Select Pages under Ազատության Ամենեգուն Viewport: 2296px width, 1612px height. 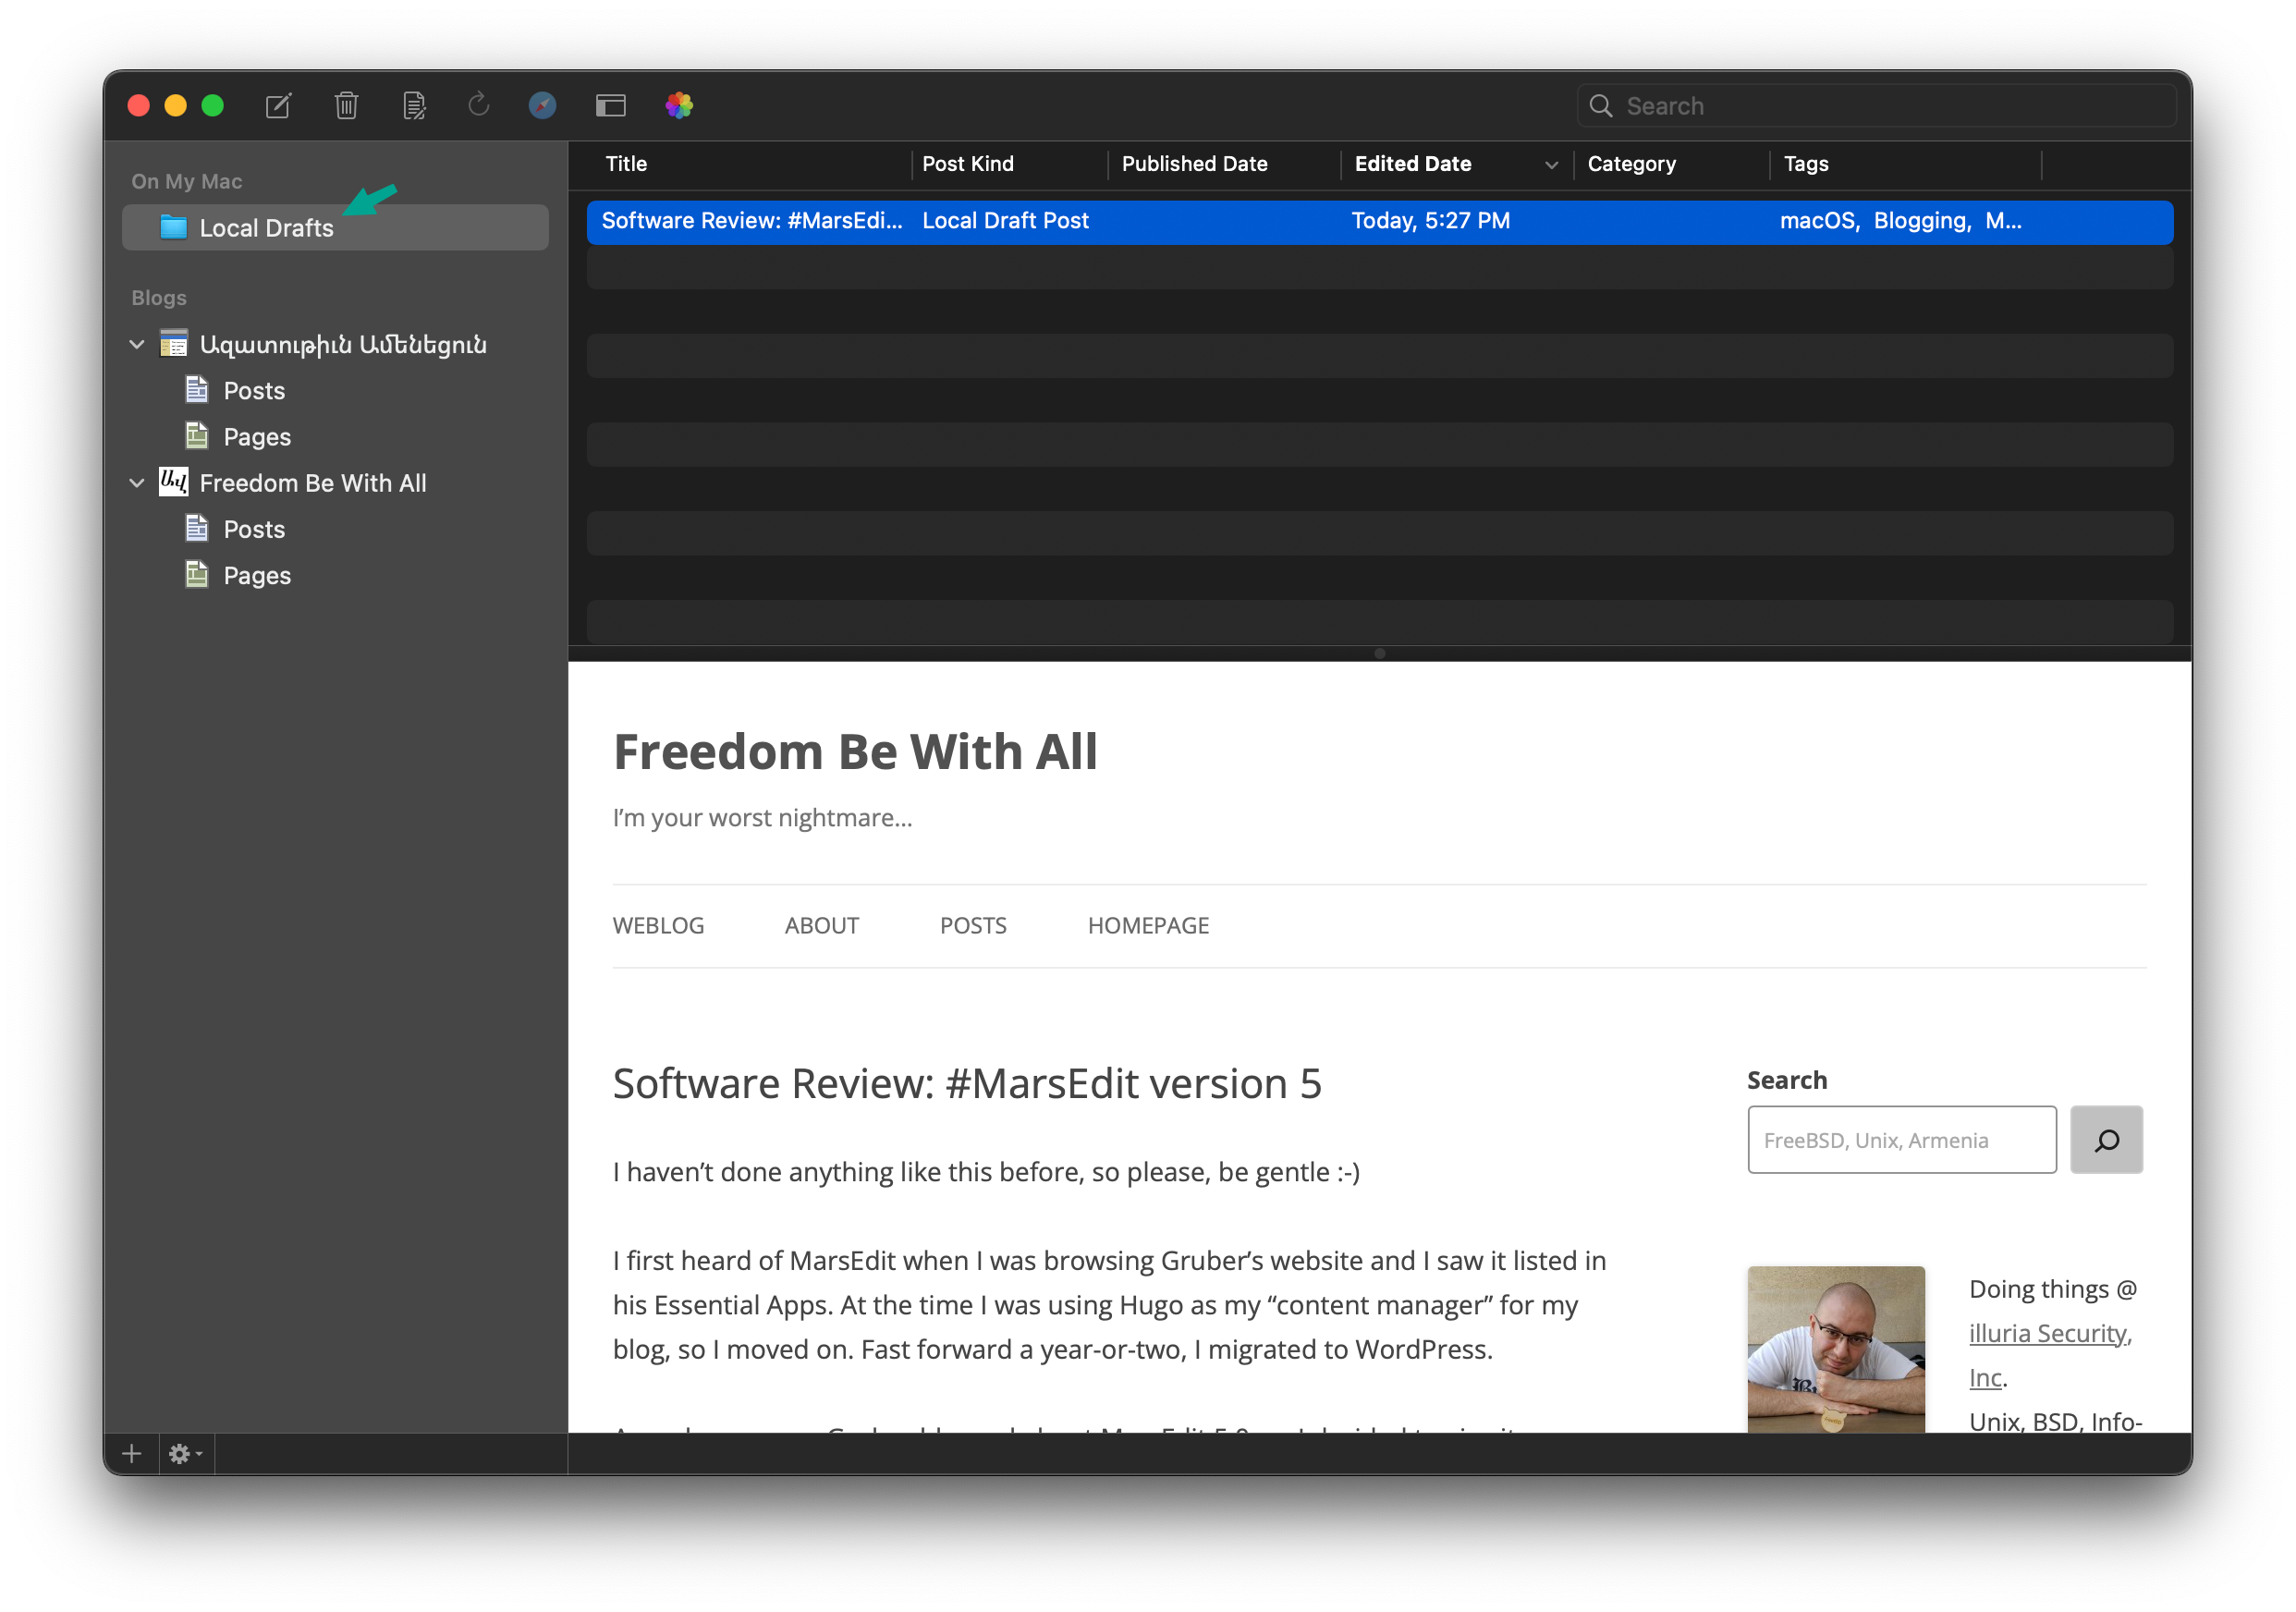[256, 436]
